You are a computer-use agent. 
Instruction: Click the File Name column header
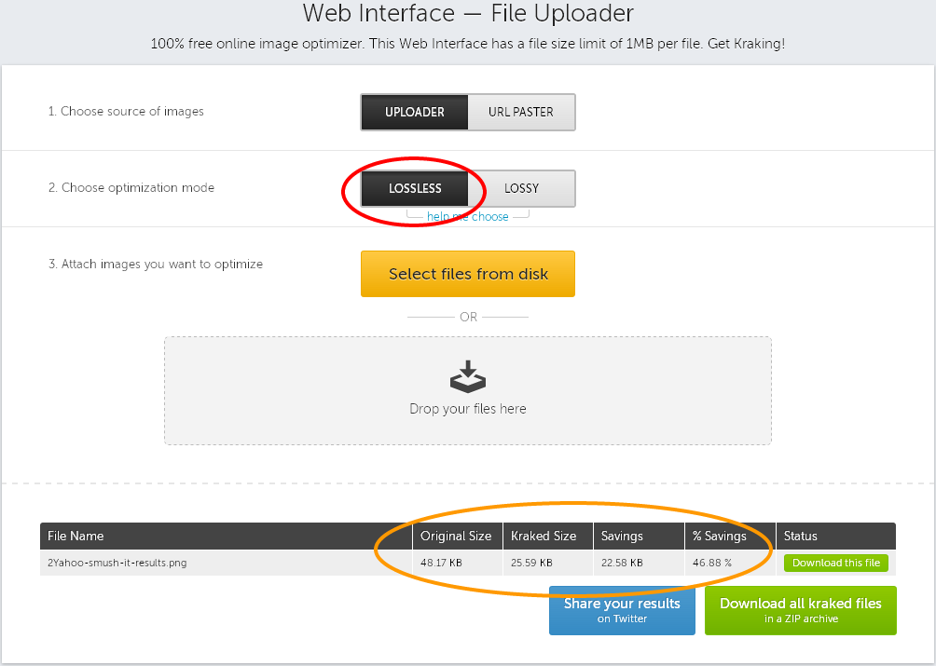(x=227, y=536)
